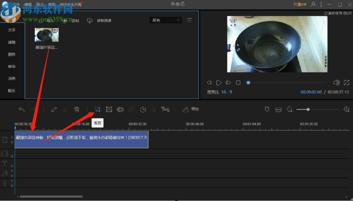353x201 pixels.
Task: Click the pencil edit icon
Action: pos(54,109)
